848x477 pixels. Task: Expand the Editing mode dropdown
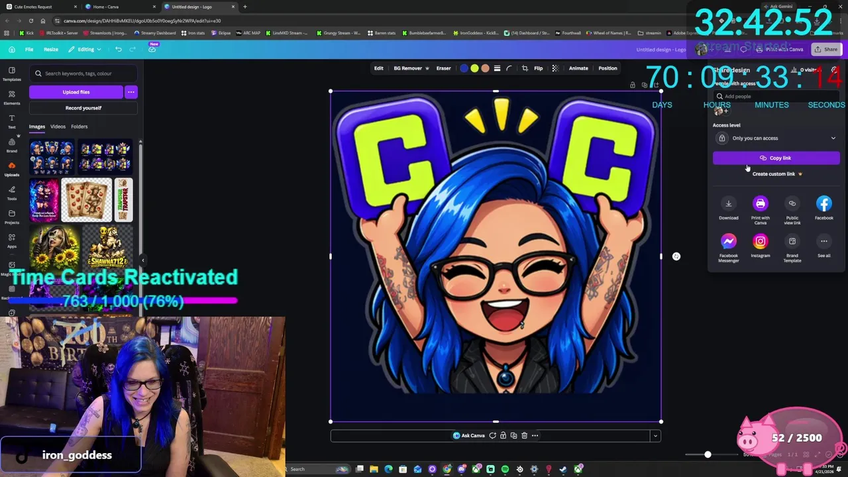[85, 49]
